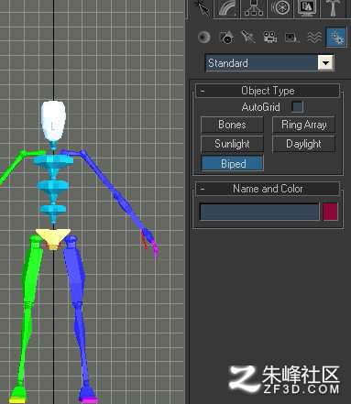Viewport: 351px width, 404px height.
Task: Open the Display panel tab
Action: [306, 8]
